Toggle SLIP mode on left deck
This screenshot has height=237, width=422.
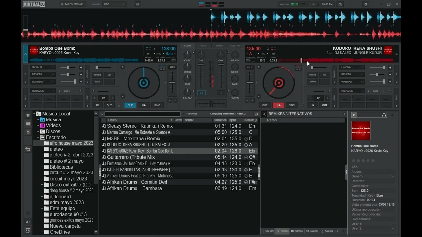(x=162, y=69)
